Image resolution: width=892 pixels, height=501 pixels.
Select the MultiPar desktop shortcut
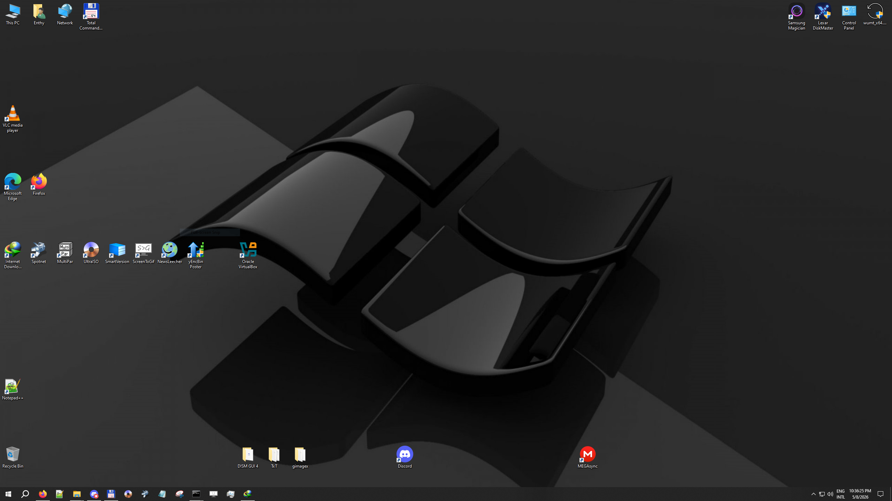(x=65, y=253)
